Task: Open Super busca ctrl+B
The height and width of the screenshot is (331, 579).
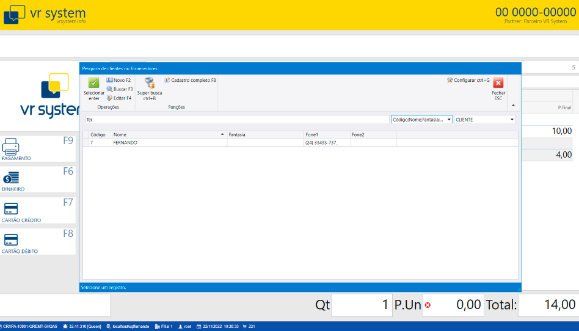Action: (149, 83)
